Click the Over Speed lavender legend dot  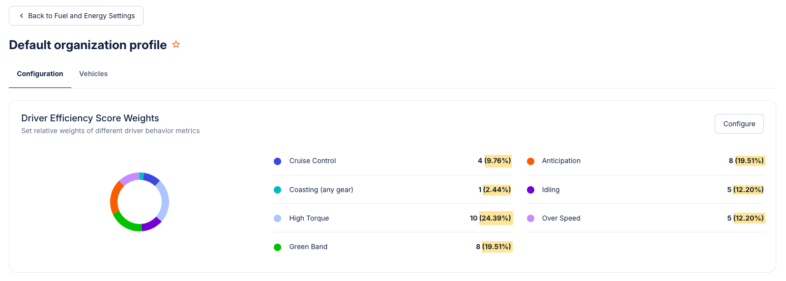(530, 218)
